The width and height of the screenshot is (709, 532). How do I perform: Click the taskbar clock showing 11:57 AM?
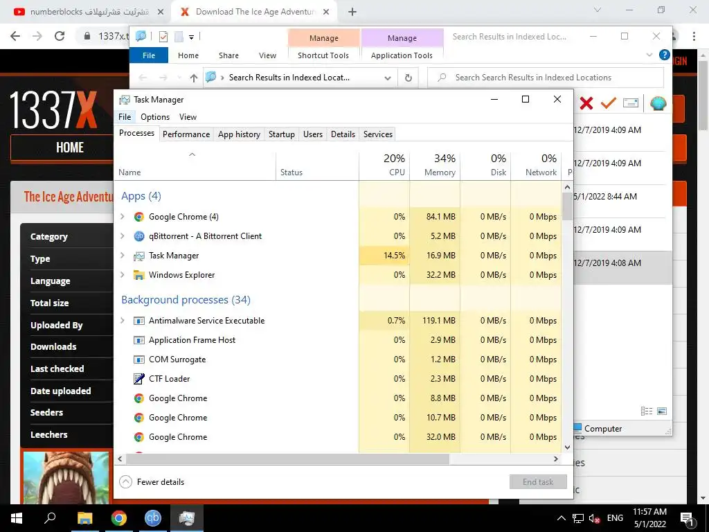[649, 518]
